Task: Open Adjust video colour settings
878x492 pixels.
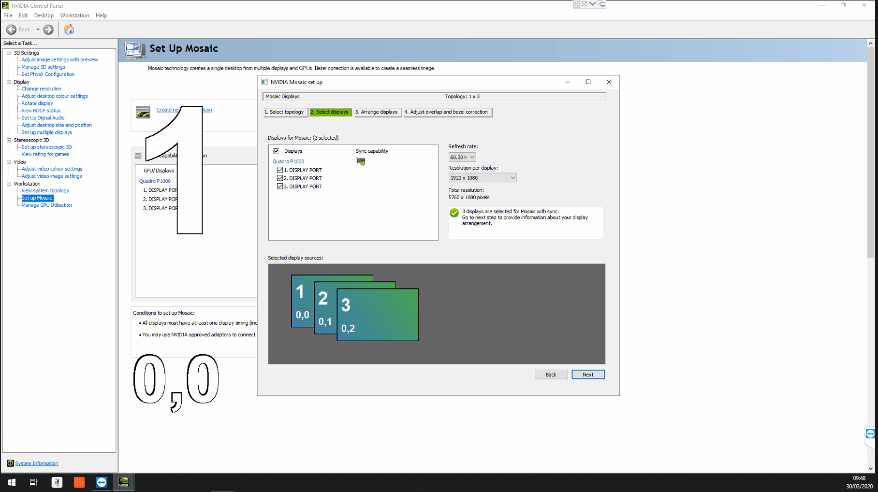Action: click(x=52, y=169)
